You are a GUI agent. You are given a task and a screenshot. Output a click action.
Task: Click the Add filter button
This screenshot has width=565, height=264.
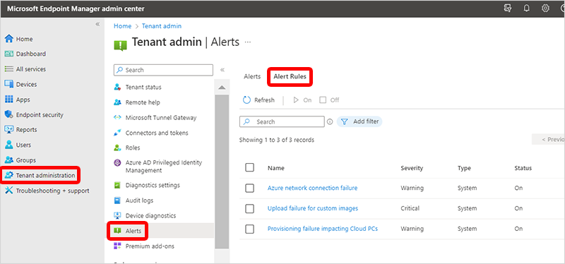pos(359,121)
